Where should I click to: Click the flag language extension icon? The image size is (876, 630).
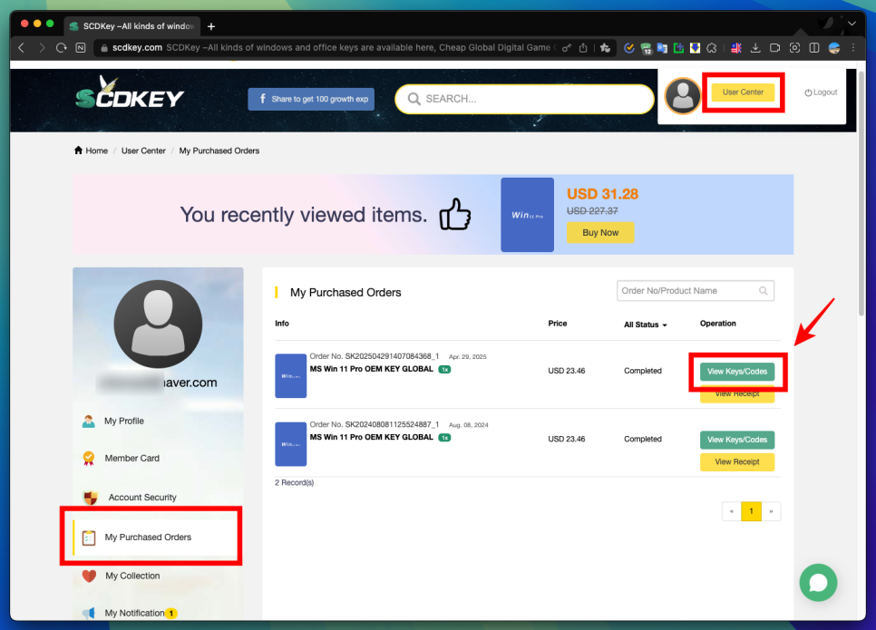coord(736,48)
